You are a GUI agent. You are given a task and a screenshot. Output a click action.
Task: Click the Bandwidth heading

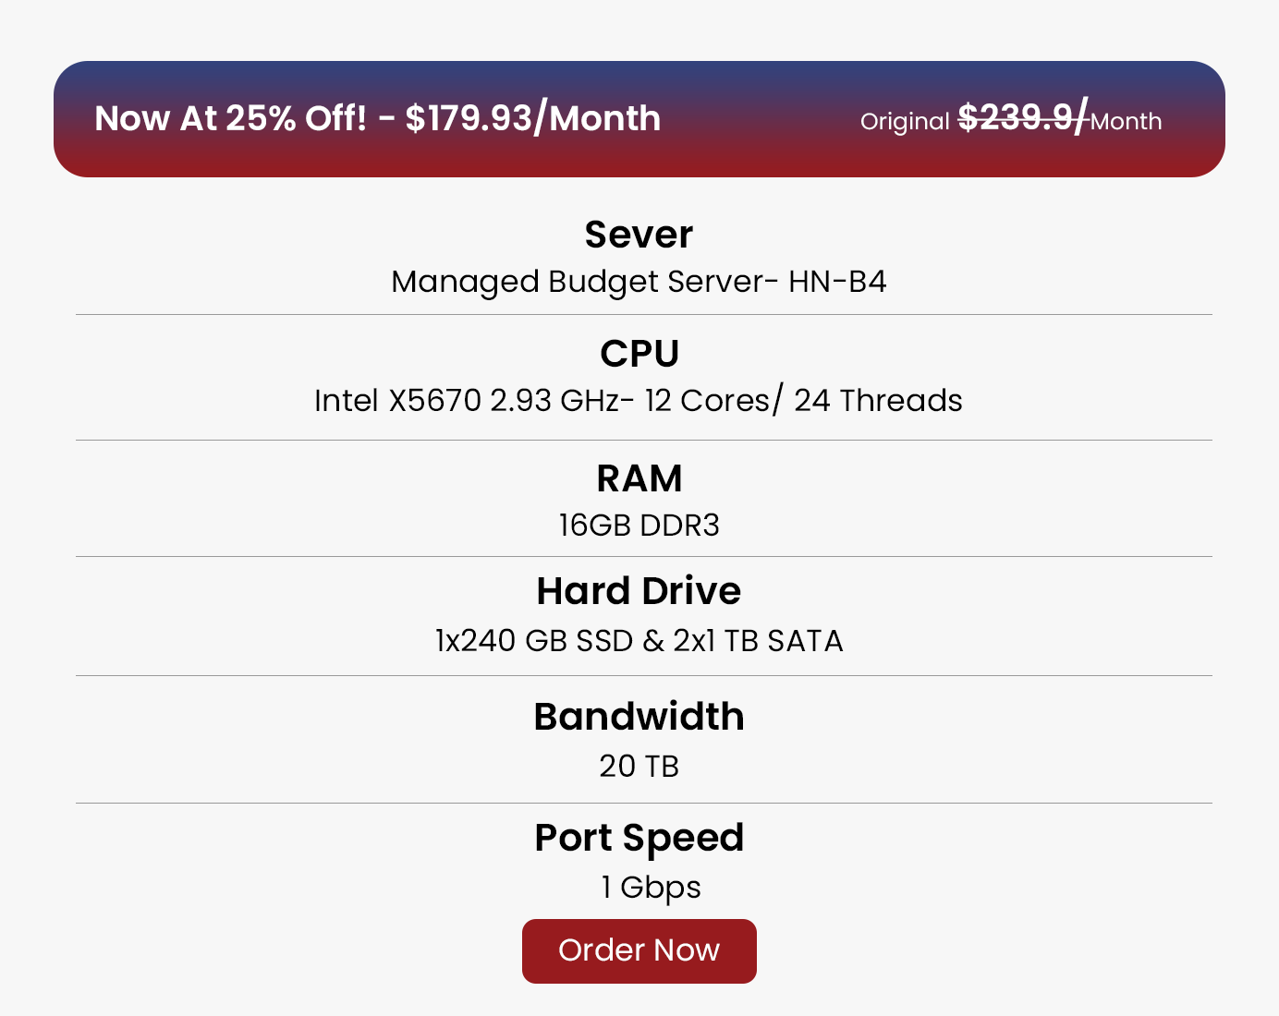pyautogui.click(x=639, y=717)
